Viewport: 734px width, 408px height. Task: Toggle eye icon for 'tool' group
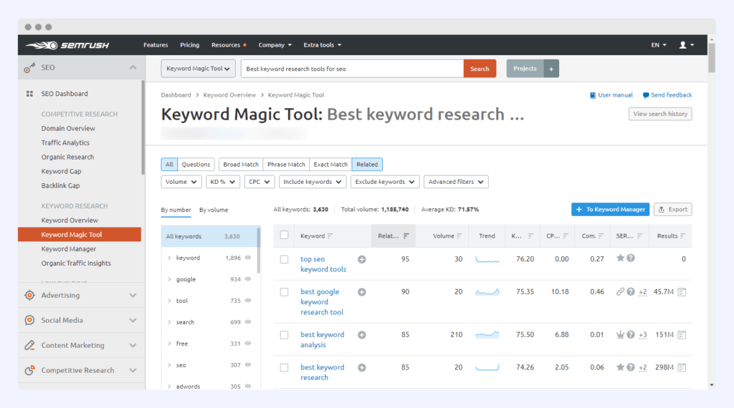[x=248, y=301]
